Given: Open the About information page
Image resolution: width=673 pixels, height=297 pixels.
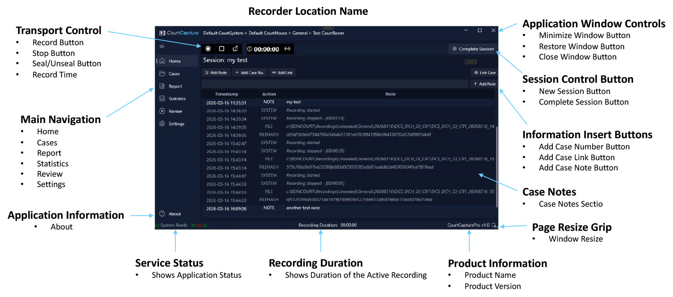Looking at the screenshot, I should [x=175, y=214].
